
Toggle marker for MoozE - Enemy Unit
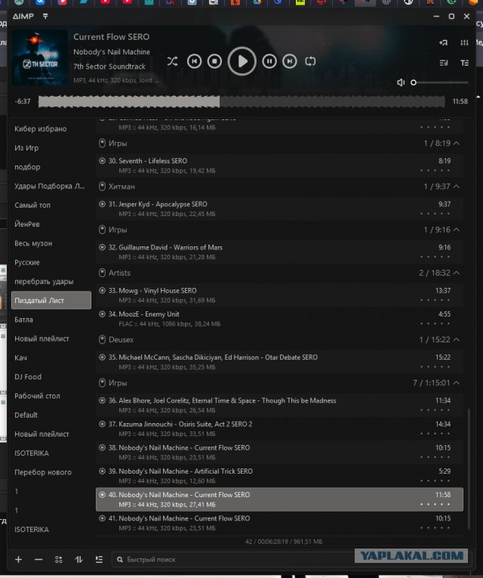(x=103, y=314)
